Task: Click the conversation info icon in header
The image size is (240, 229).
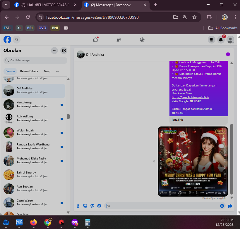Action: pos(228,54)
